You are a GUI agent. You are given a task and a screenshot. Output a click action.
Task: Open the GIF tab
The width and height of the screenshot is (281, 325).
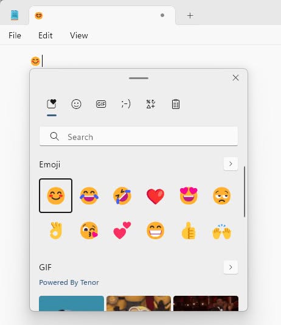tap(101, 104)
